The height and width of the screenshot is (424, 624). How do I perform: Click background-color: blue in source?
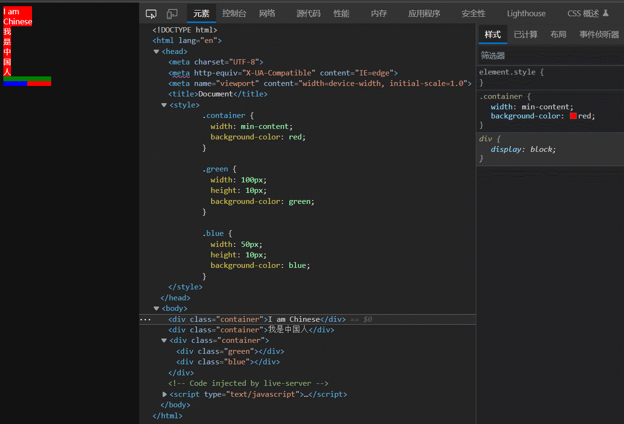261,265
